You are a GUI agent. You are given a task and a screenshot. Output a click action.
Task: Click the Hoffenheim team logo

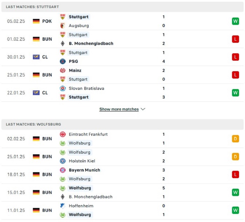(63, 206)
